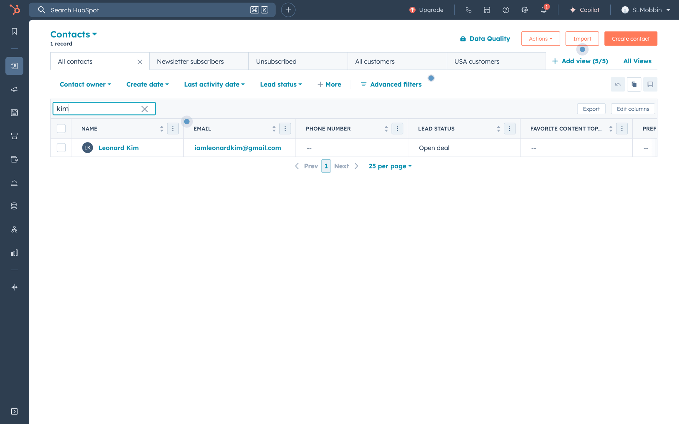Screen dimensions: 679x424
Task: Open the Lead Status column options menu
Action: pyautogui.click(x=510, y=129)
